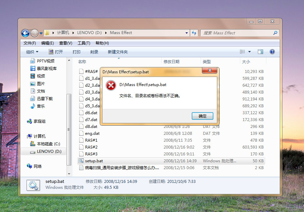
Task: Click the eng.dat file icon
Action: (x=81, y=133)
